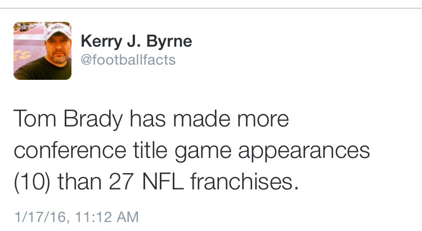Screen dimensions: 422x231
Task: Click the time 11:12 AM below the tweet
Action: [106, 217]
